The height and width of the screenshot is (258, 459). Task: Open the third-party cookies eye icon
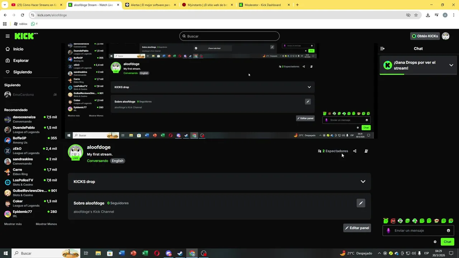coord(408,15)
